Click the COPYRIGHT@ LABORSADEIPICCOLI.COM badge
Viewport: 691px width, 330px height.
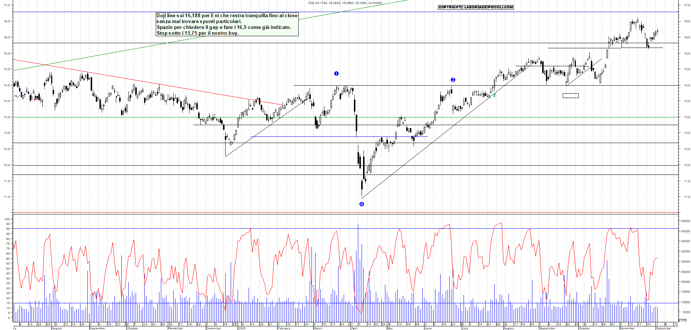point(475,7)
